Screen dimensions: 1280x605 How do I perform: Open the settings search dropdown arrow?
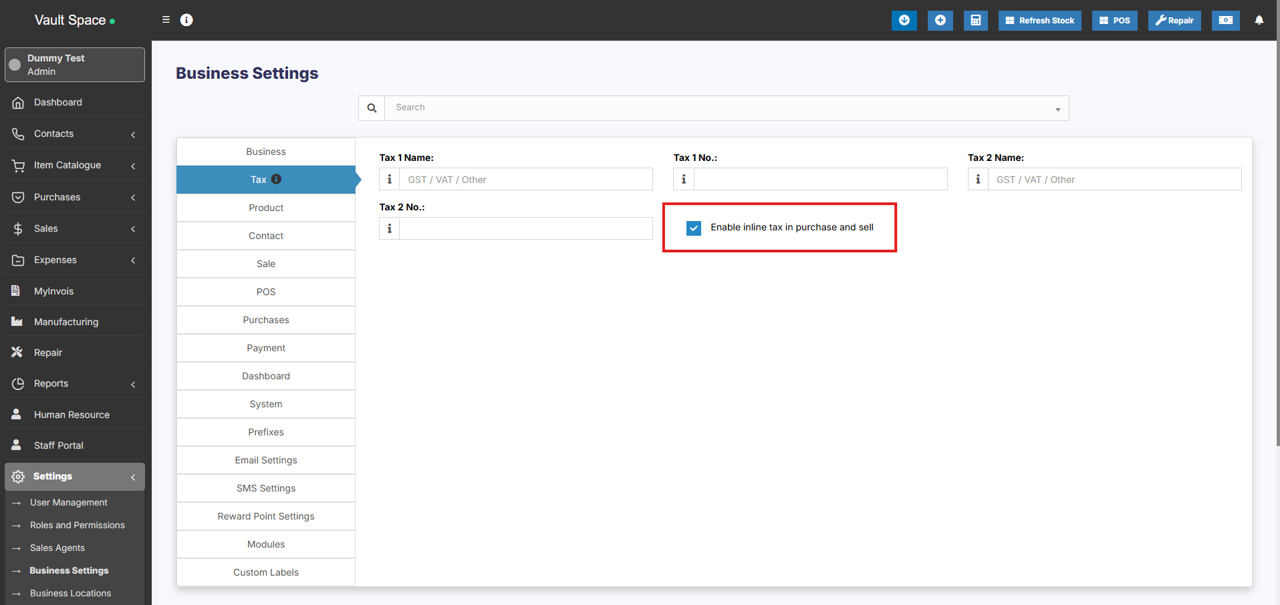coord(1057,109)
